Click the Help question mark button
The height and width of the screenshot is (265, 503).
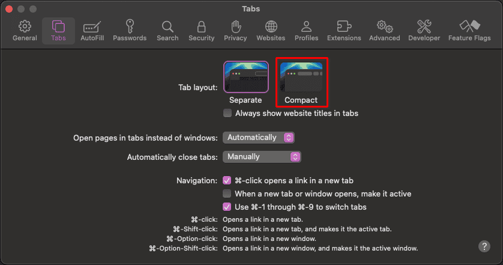coord(484,246)
